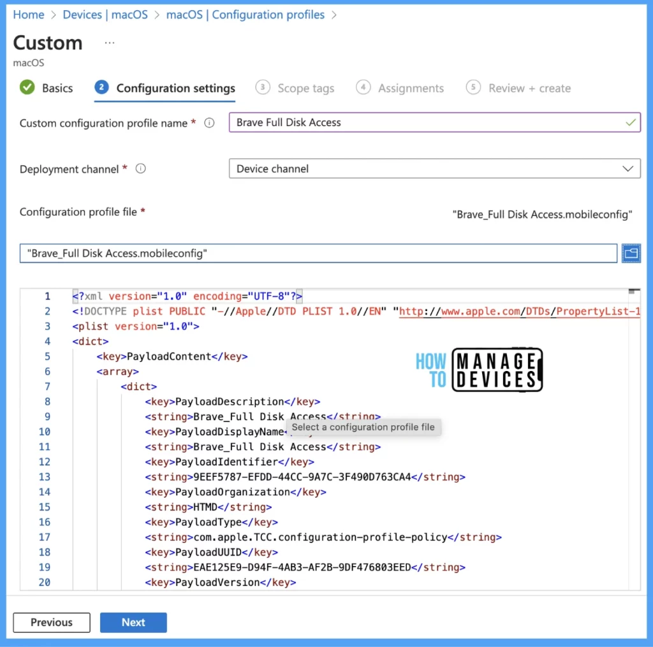The image size is (653, 647).
Task: Click the plist version tag on line 3
Action: coord(136,326)
